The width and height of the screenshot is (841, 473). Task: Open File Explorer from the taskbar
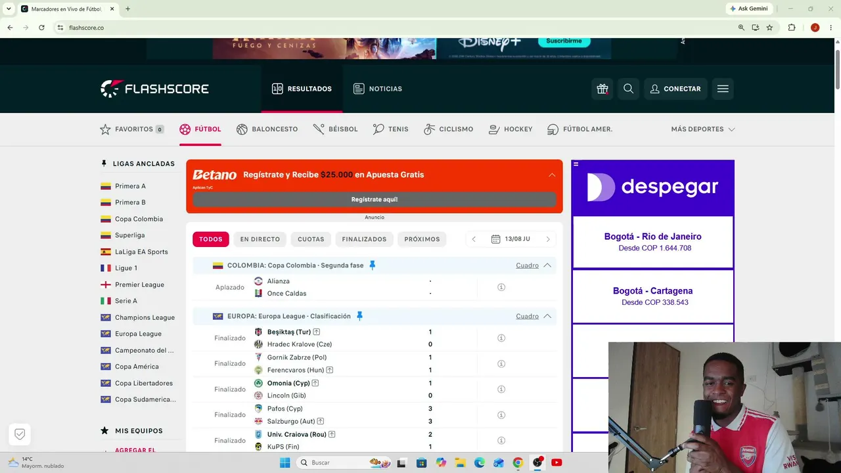[460, 462]
